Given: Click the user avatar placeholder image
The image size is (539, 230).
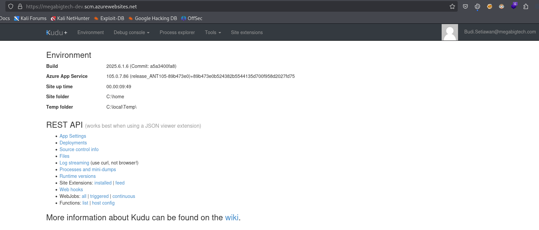Looking at the screenshot, I should (450, 32).
